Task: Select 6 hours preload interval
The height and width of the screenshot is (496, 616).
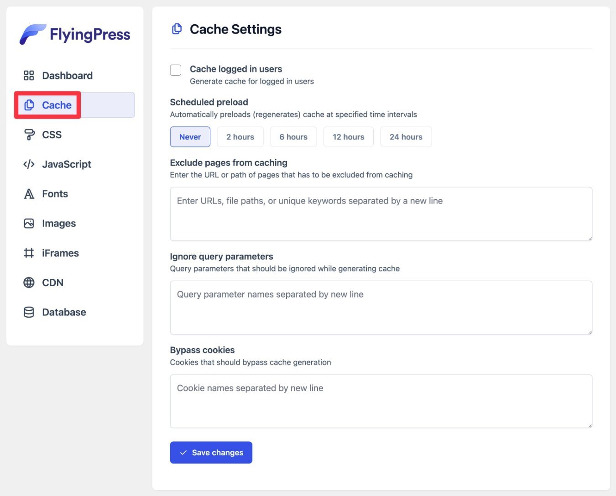Action: point(293,137)
